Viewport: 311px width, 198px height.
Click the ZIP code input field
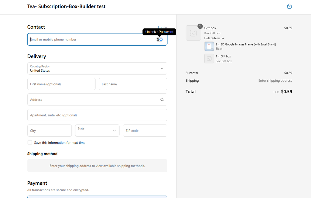click(145, 131)
